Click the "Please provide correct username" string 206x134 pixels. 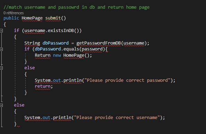(117, 118)
